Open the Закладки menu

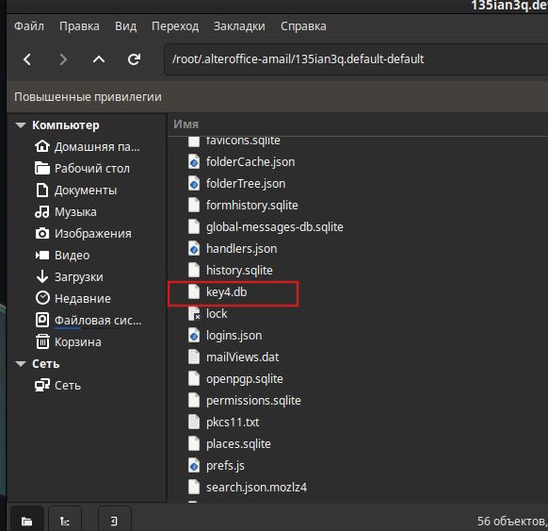coord(239,26)
